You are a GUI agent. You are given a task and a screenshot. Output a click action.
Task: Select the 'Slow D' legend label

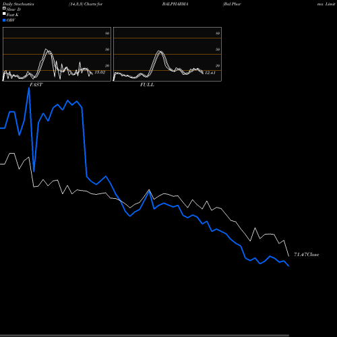click(13, 9)
